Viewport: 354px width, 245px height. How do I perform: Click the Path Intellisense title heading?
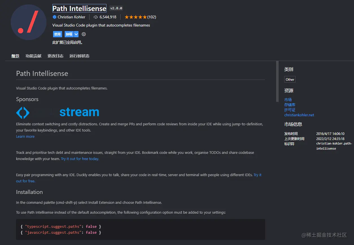pos(79,8)
